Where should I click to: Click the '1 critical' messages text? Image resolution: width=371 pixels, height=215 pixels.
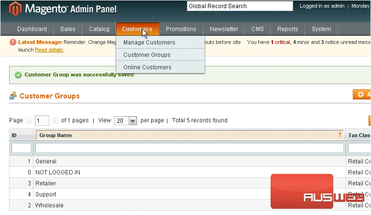pos(280,42)
